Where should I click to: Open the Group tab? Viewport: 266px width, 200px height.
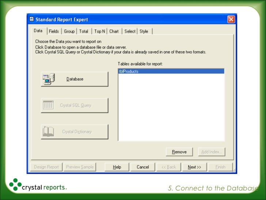point(69,31)
